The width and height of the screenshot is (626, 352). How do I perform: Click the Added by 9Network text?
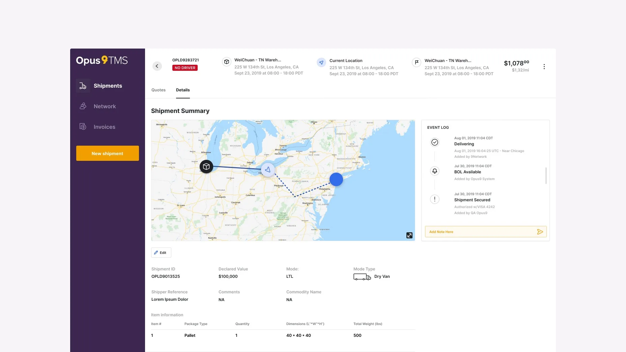coord(471,157)
